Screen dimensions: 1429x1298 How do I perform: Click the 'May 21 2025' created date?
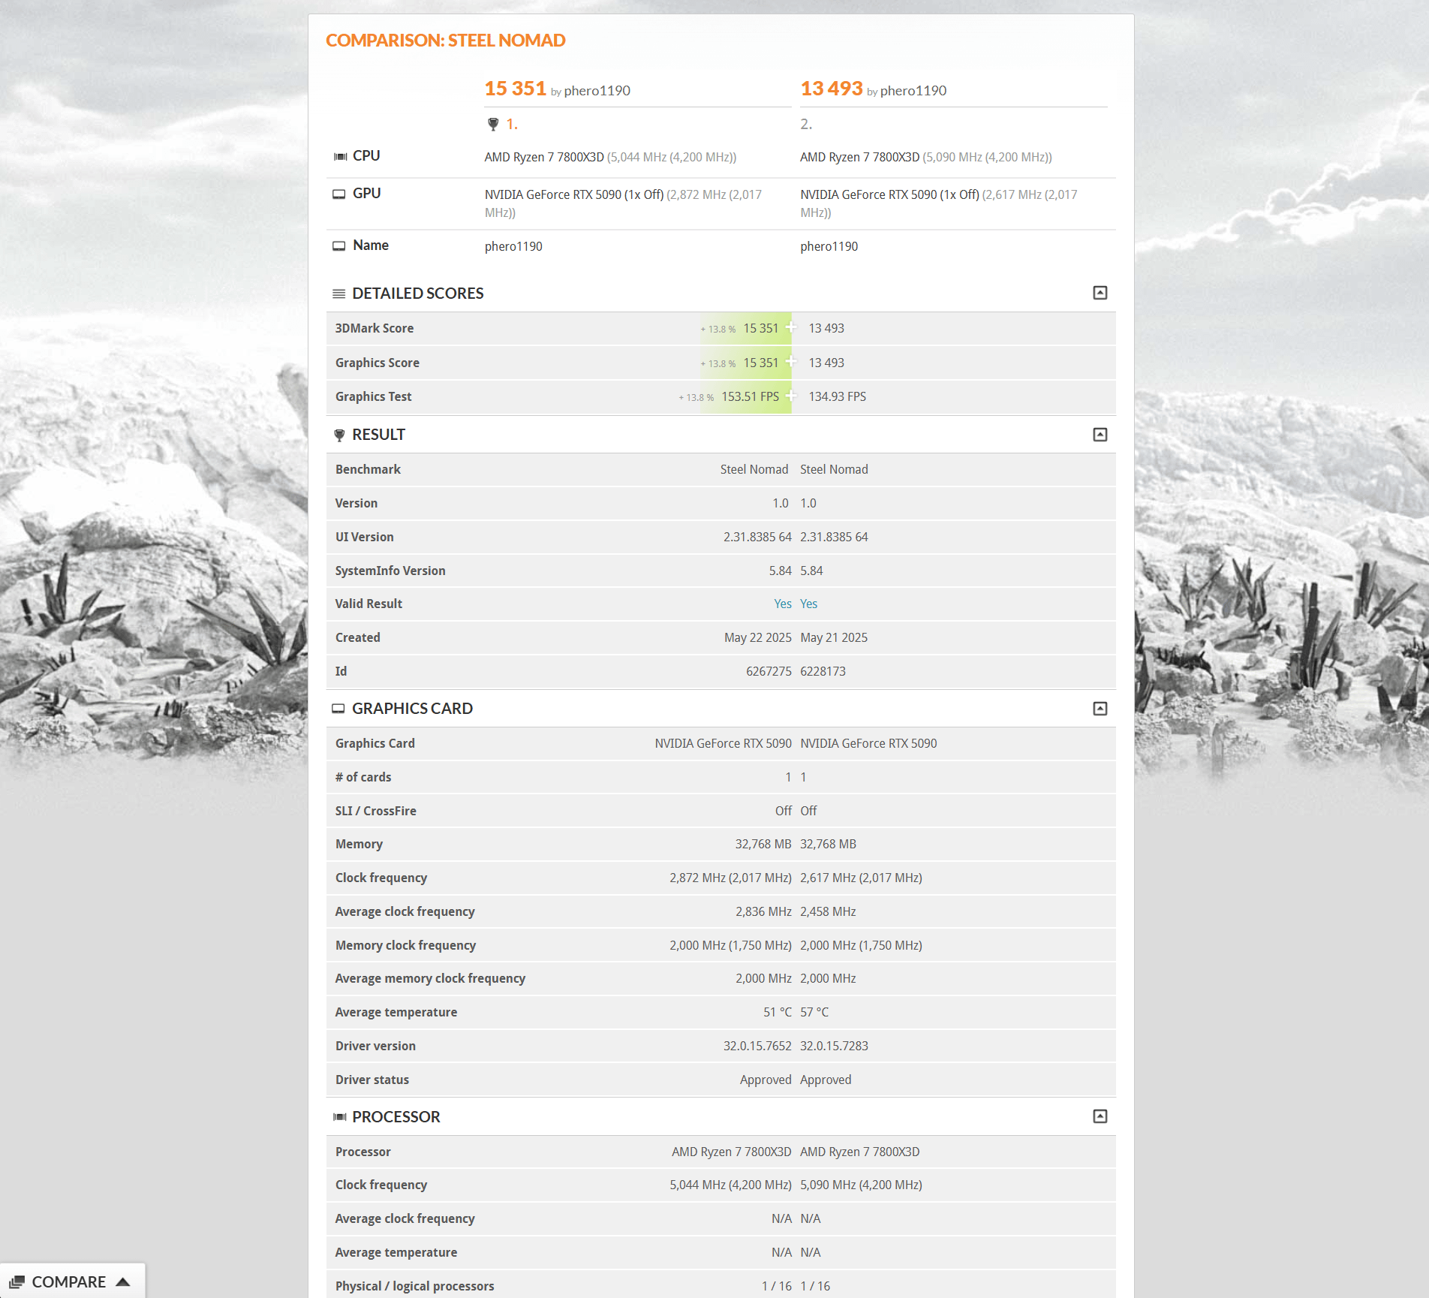834,637
